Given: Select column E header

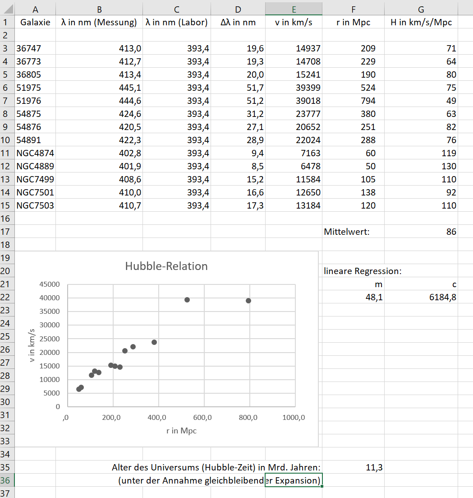Looking at the screenshot, I should tap(294, 9).
